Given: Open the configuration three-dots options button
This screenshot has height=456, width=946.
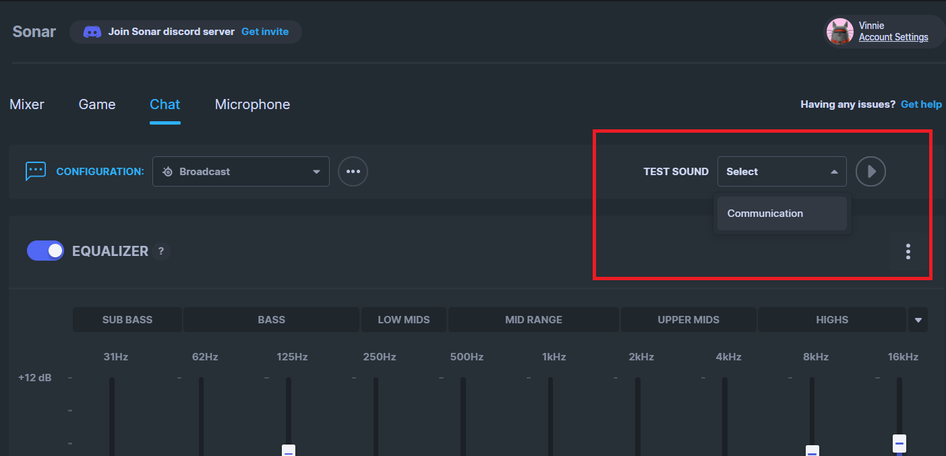Looking at the screenshot, I should [x=353, y=171].
